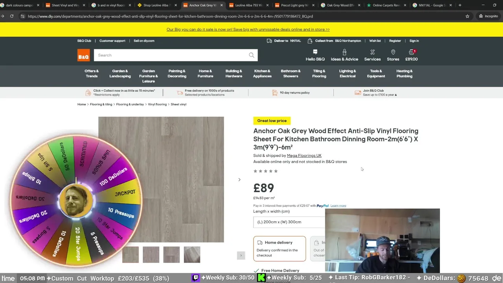
Task: Click the Join B&Q Club card icon
Action: (x=358, y=93)
